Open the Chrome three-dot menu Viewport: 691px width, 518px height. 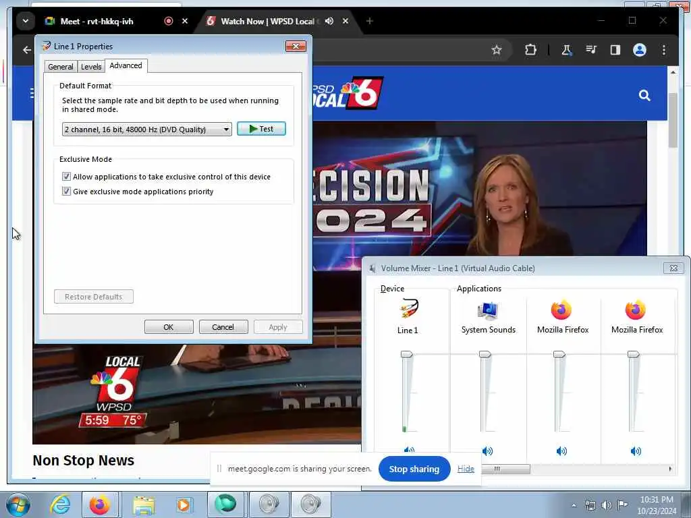coord(664,50)
